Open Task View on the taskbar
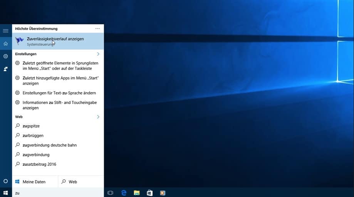This screenshot has height=197, width=354. (110, 193)
